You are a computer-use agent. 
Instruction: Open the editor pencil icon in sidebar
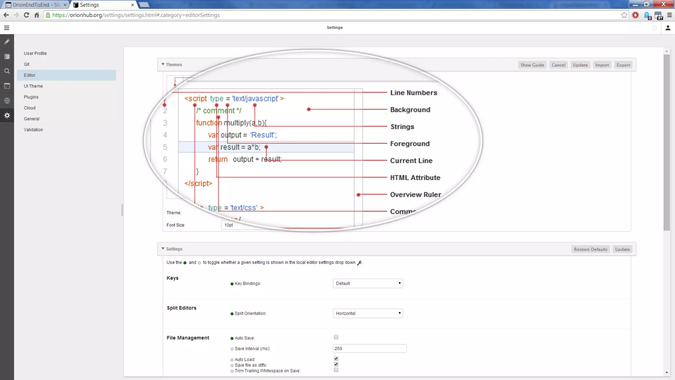coord(7,42)
